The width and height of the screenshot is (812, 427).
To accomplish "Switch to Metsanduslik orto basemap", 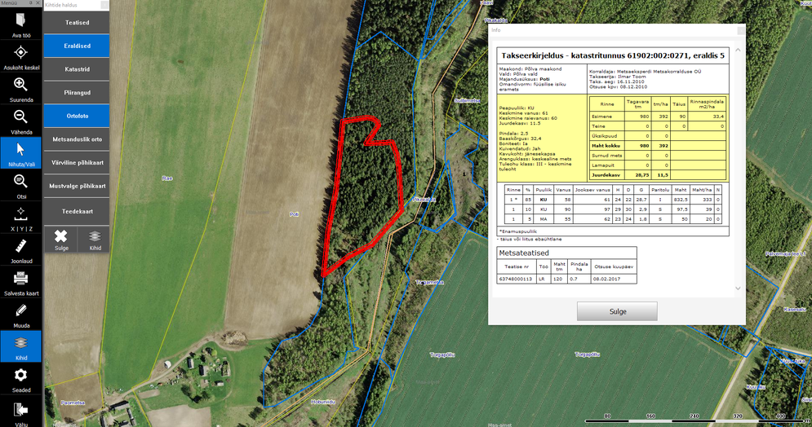I will [77, 140].
